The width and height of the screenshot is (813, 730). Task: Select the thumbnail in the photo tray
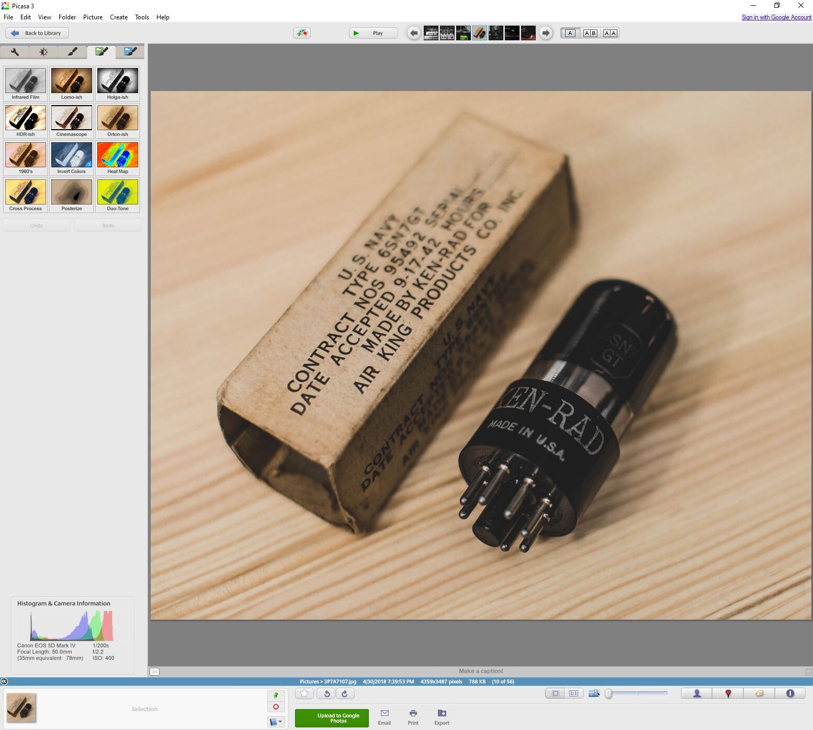pos(21,708)
